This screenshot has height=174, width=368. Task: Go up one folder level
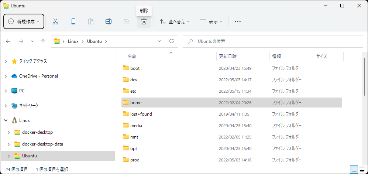click(x=43, y=41)
